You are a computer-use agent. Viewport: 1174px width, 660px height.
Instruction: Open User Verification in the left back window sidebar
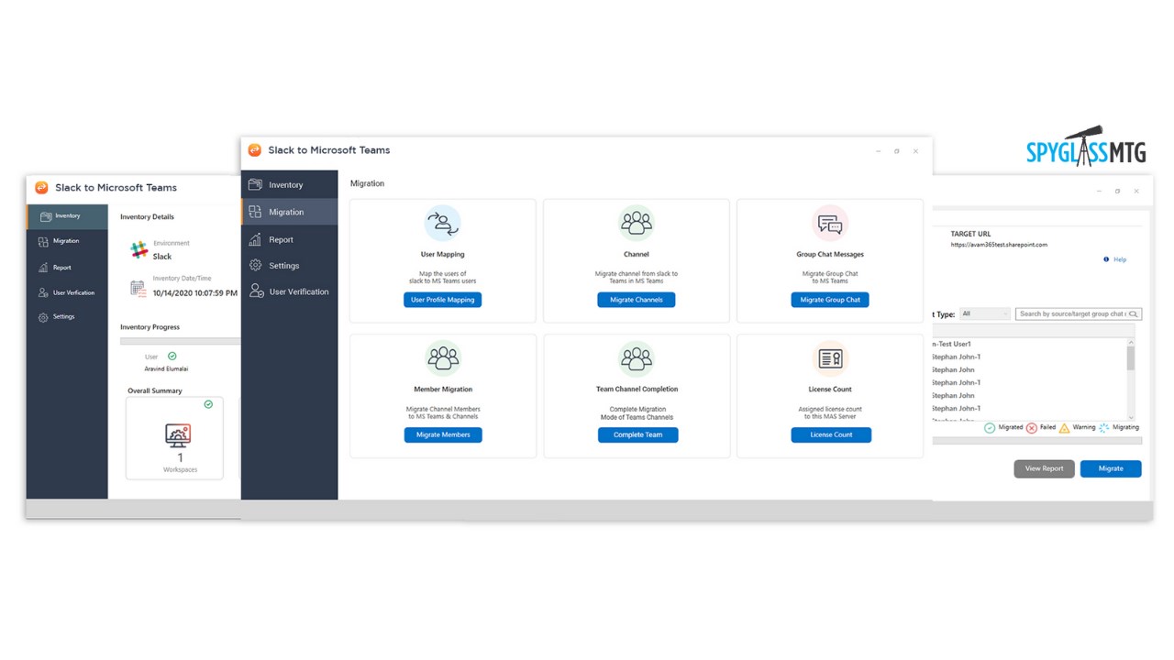(67, 292)
